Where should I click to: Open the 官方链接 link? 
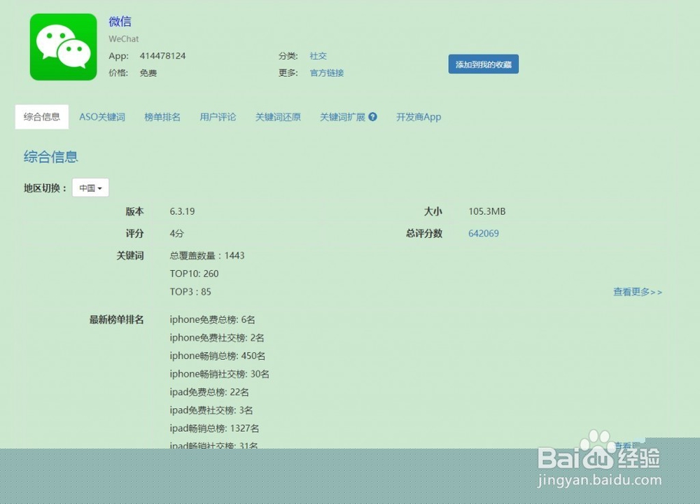[x=327, y=73]
